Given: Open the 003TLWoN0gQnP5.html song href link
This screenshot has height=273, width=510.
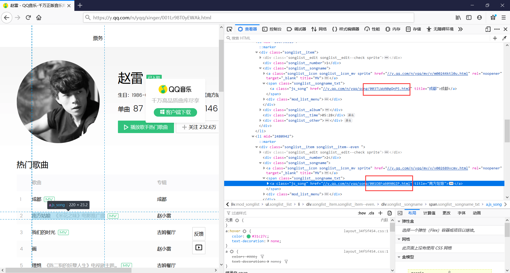Looking at the screenshot, I should 367,89.
